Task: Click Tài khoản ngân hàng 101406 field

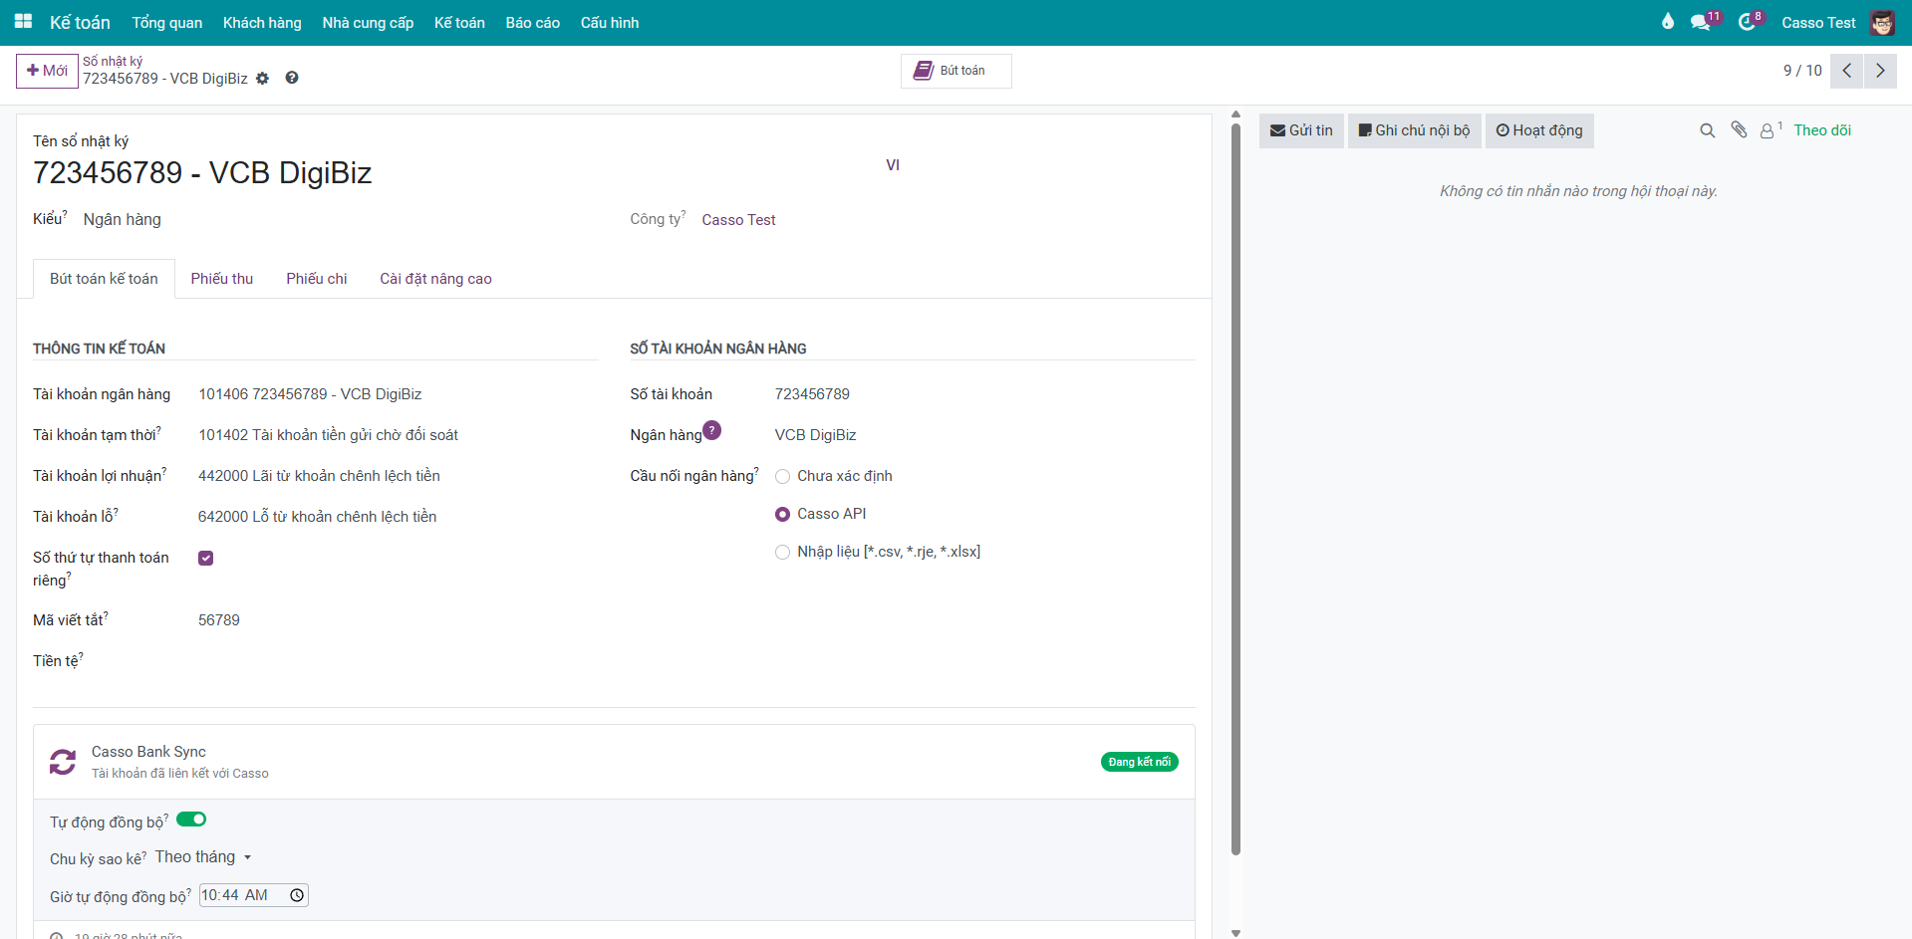Action: (x=310, y=394)
